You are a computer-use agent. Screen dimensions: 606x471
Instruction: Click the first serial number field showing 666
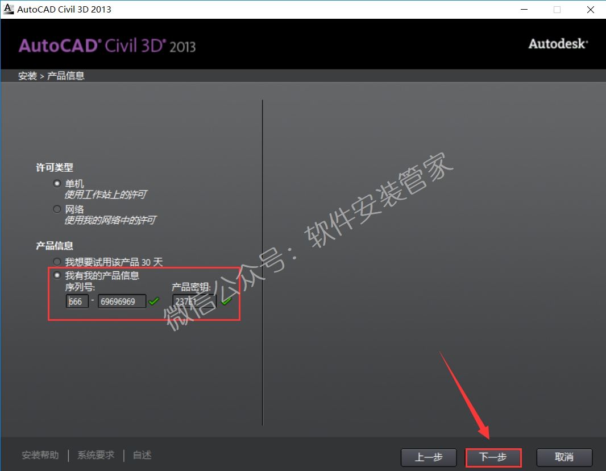[77, 301]
